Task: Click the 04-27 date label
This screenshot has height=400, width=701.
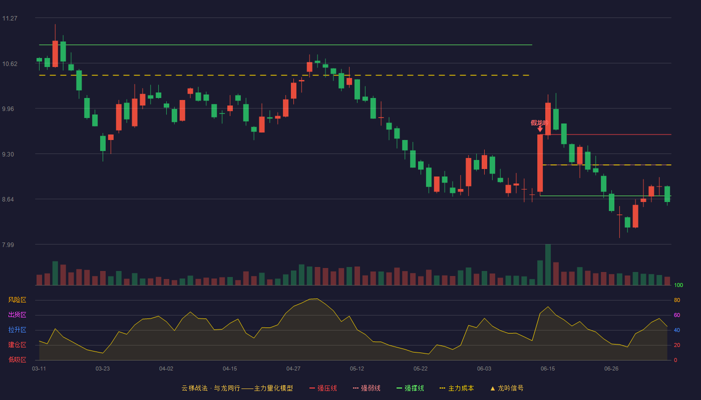Action: 293,368
